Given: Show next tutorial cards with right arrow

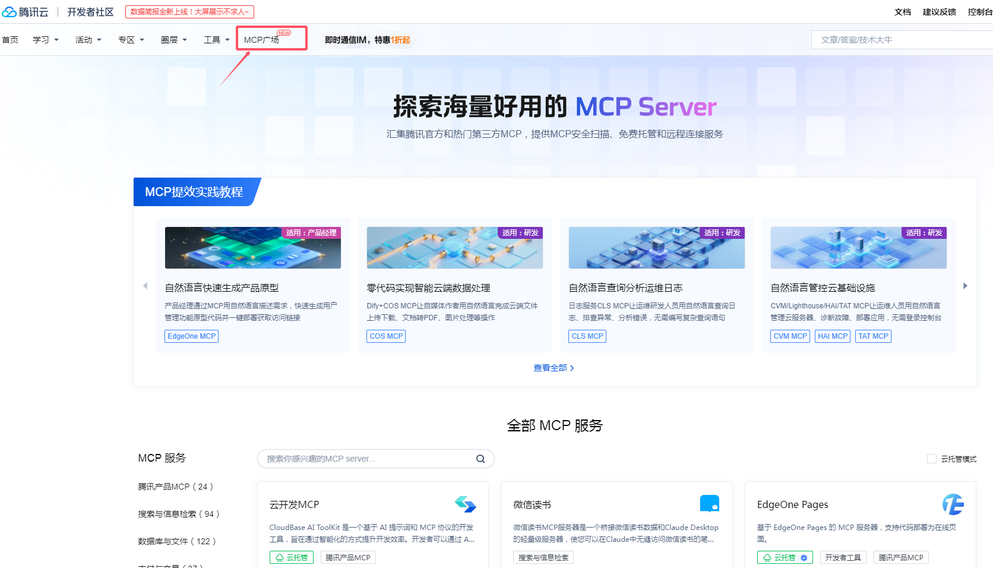Looking at the screenshot, I should pos(965,286).
